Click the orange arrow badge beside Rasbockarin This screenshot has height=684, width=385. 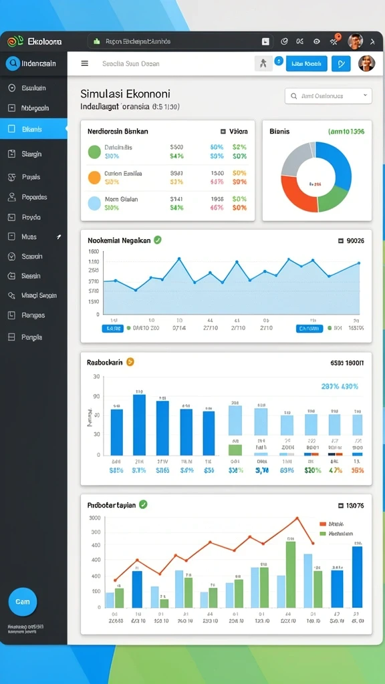point(130,361)
